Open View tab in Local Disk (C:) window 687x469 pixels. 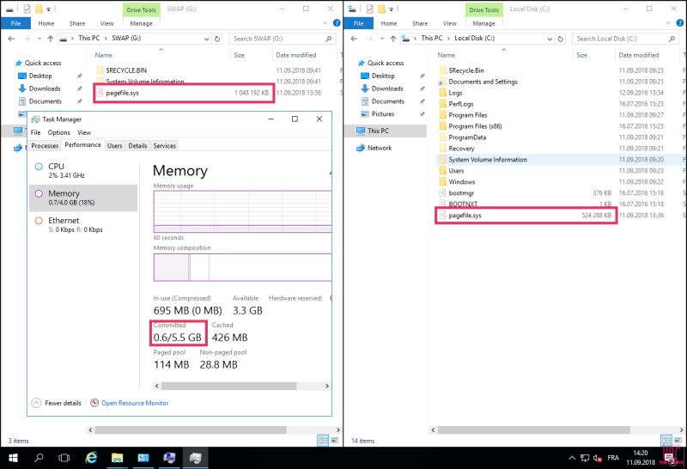(449, 23)
